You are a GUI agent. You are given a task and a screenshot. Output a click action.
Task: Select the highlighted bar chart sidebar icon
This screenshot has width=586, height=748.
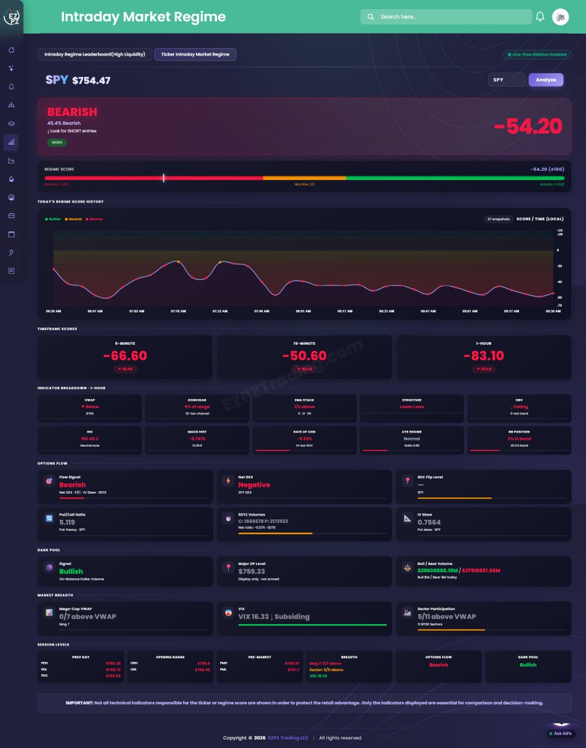point(11,142)
